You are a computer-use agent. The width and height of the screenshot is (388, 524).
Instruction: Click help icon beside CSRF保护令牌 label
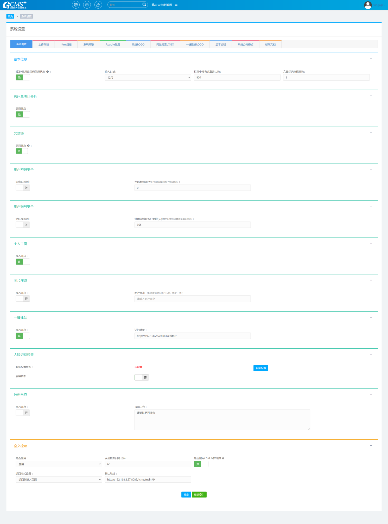tap(223, 458)
